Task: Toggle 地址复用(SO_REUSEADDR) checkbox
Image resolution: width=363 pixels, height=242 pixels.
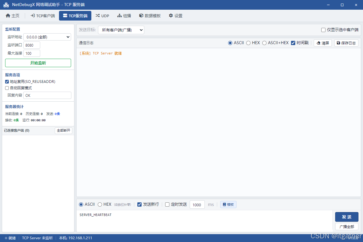Action: point(7,82)
